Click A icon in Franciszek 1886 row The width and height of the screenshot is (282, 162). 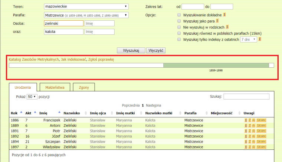click(253, 120)
